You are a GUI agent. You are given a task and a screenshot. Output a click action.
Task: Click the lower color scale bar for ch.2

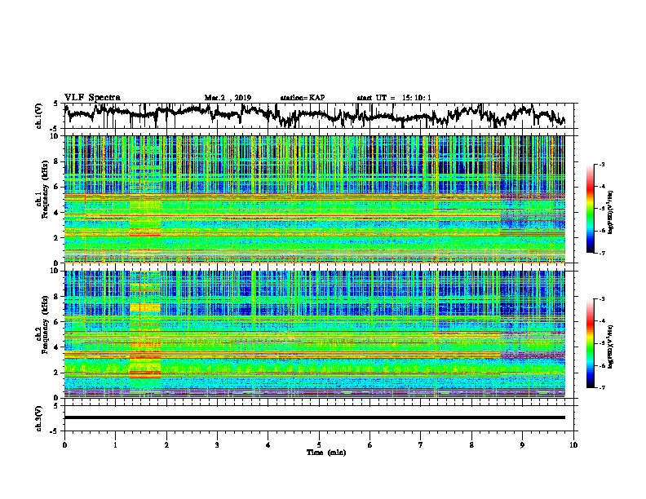(x=590, y=343)
